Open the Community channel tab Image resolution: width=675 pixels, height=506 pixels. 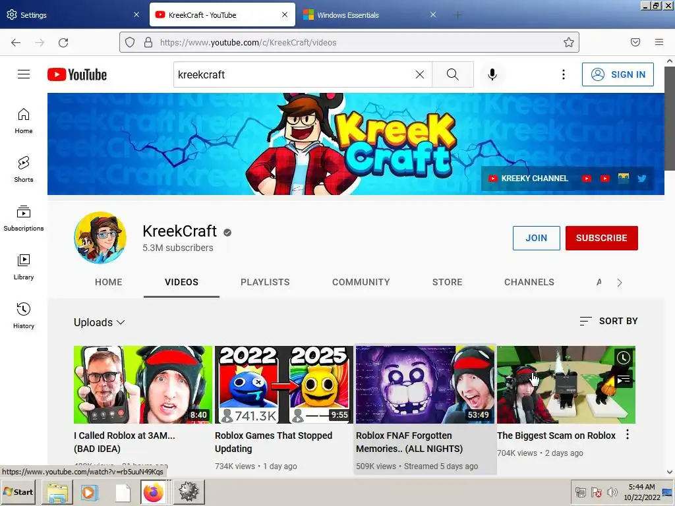[x=361, y=282]
